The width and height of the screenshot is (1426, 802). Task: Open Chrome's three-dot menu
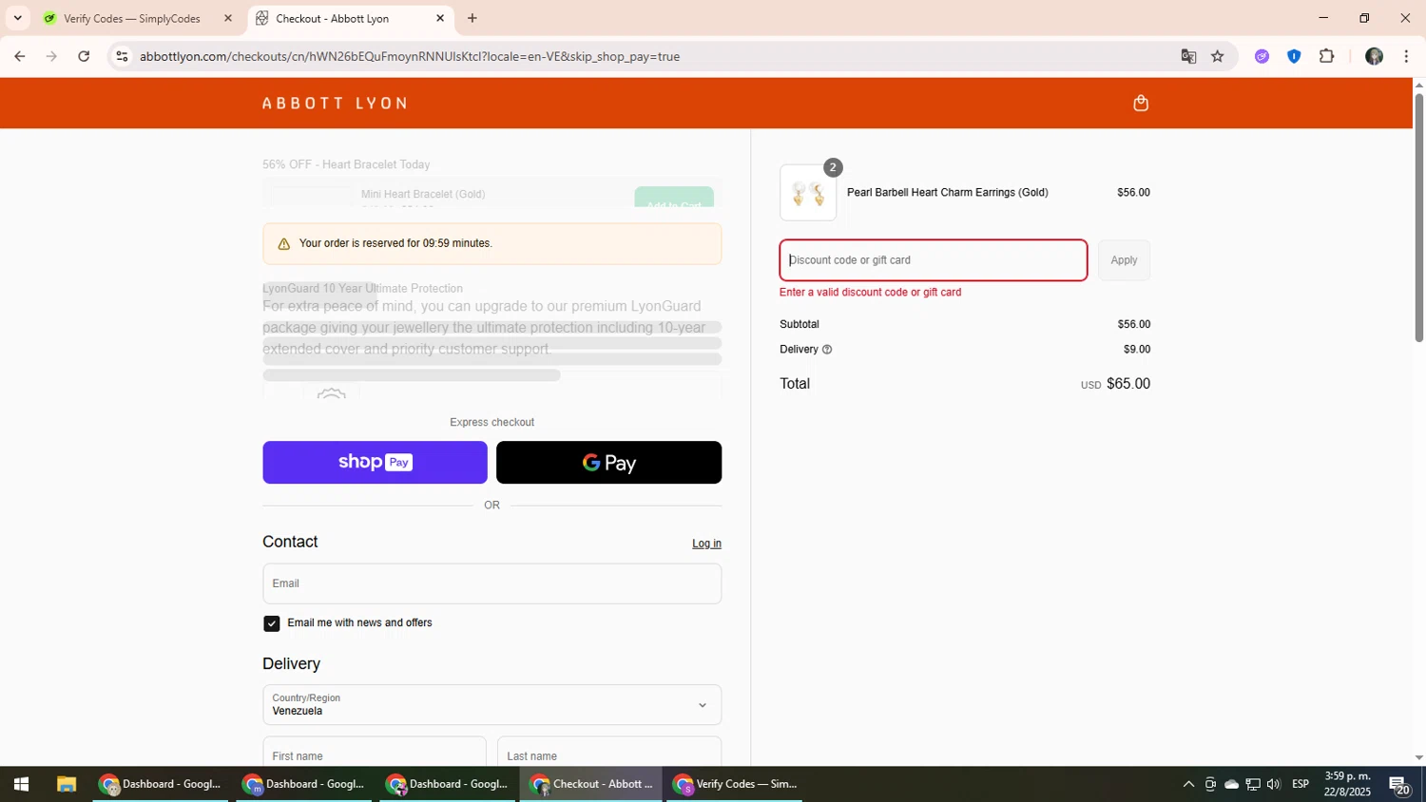1407,56
